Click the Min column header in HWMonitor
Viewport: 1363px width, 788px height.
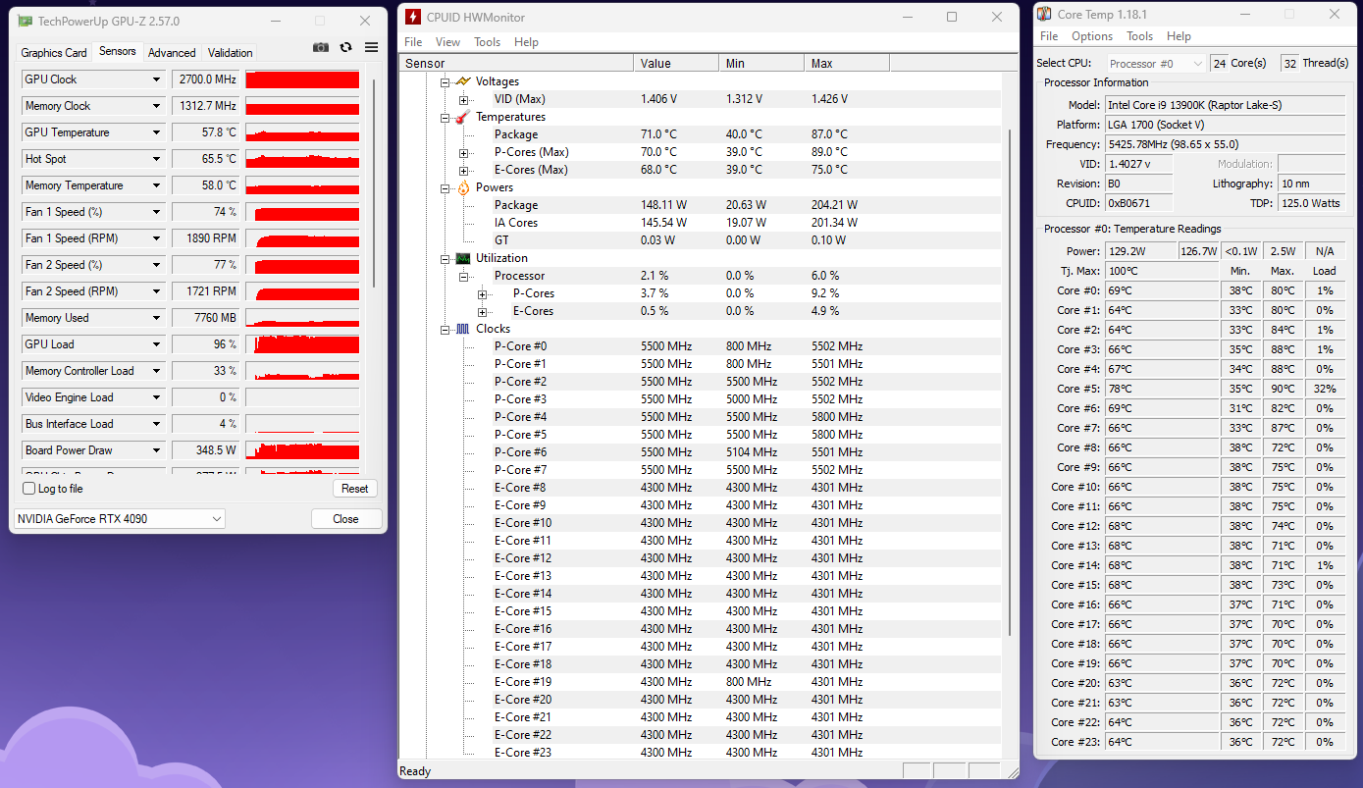761,63
